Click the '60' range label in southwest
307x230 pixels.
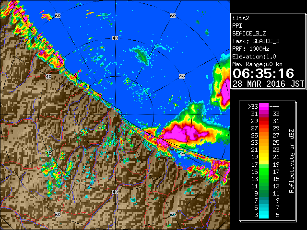click(x=58, y=215)
